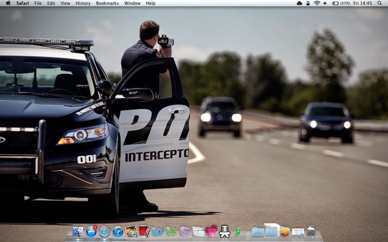Screen dimensions: 388x242
Task: Click the cloud status icon in menu bar
Action: coord(299,3)
